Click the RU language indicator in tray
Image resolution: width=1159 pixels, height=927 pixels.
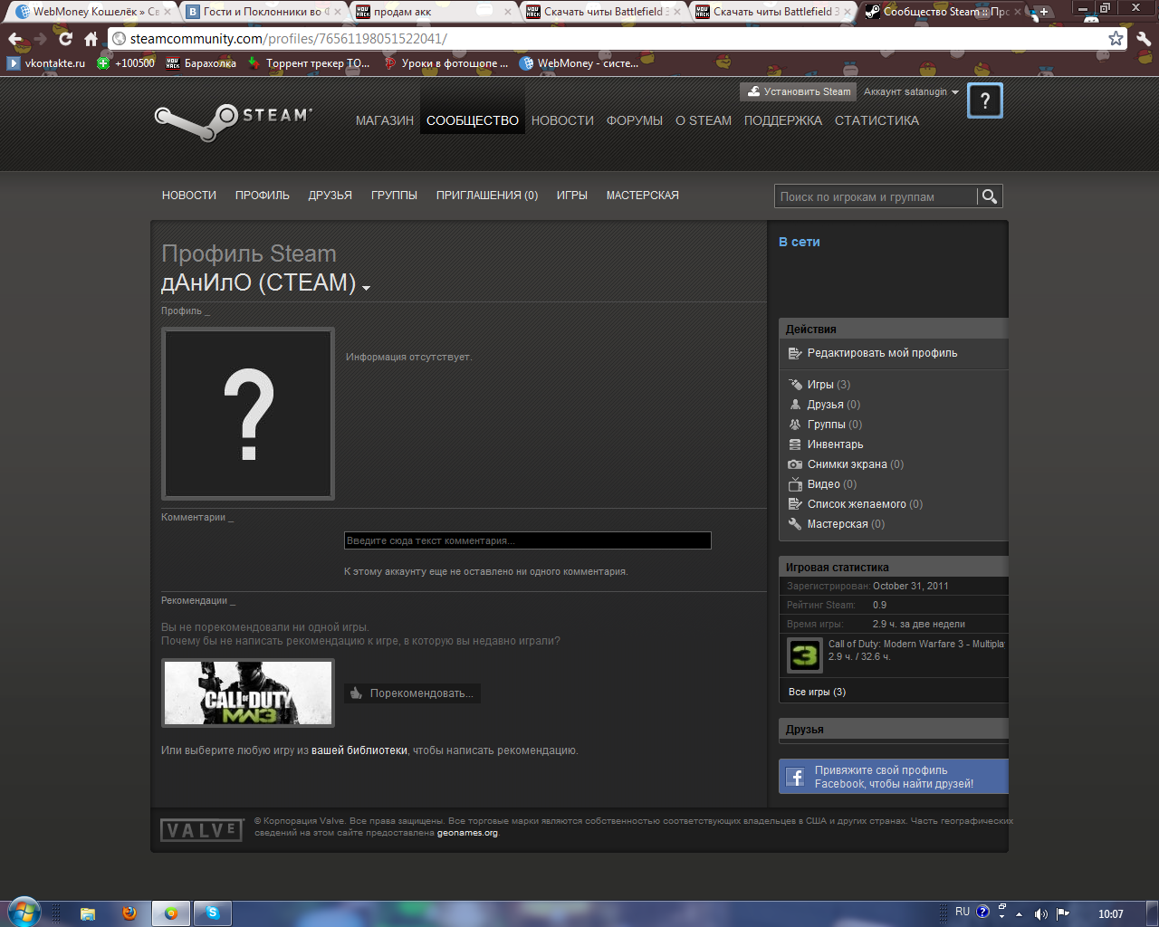point(962,913)
